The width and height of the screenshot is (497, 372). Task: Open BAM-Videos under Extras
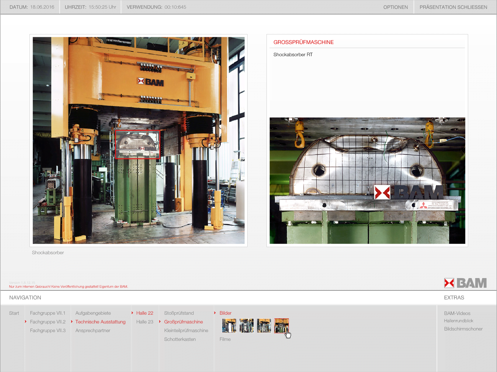pos(457,313)
